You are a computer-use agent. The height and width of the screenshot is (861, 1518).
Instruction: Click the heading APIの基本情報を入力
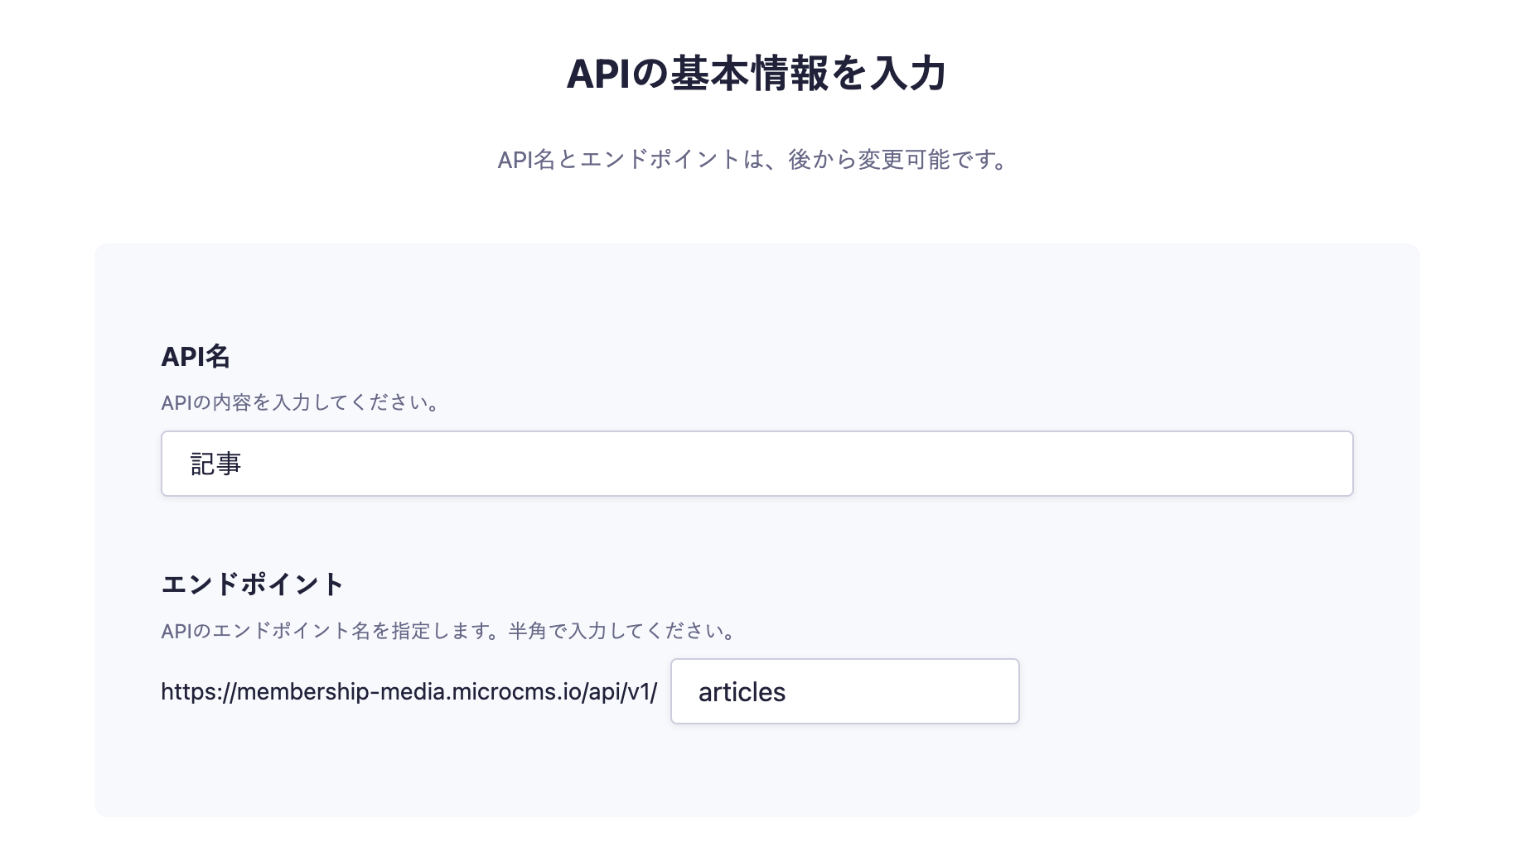click(x=757, y=75)
